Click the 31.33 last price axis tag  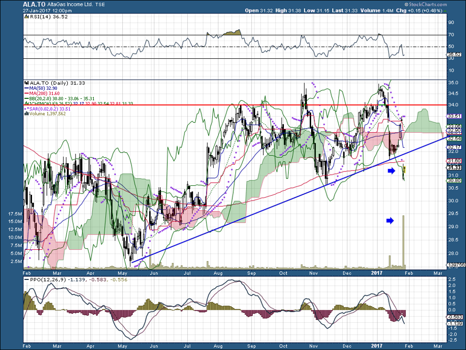pos(455,168)
